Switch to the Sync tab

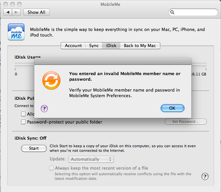(x=94, y=46)
